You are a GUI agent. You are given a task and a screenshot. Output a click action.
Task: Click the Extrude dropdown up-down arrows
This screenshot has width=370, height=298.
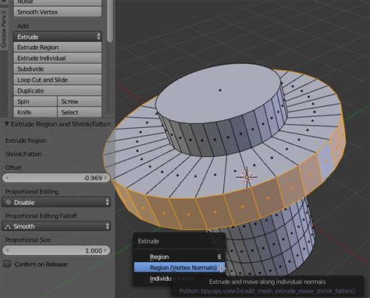(x=98, y=37)
